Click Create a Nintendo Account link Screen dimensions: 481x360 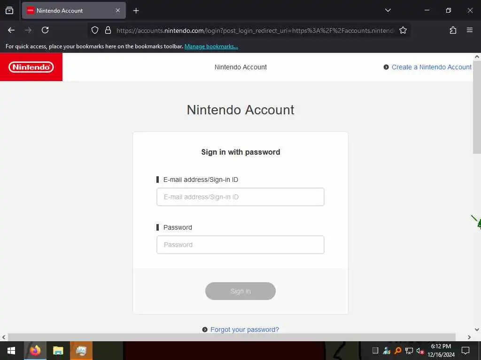pyautogui.click(x=431, y=67)
